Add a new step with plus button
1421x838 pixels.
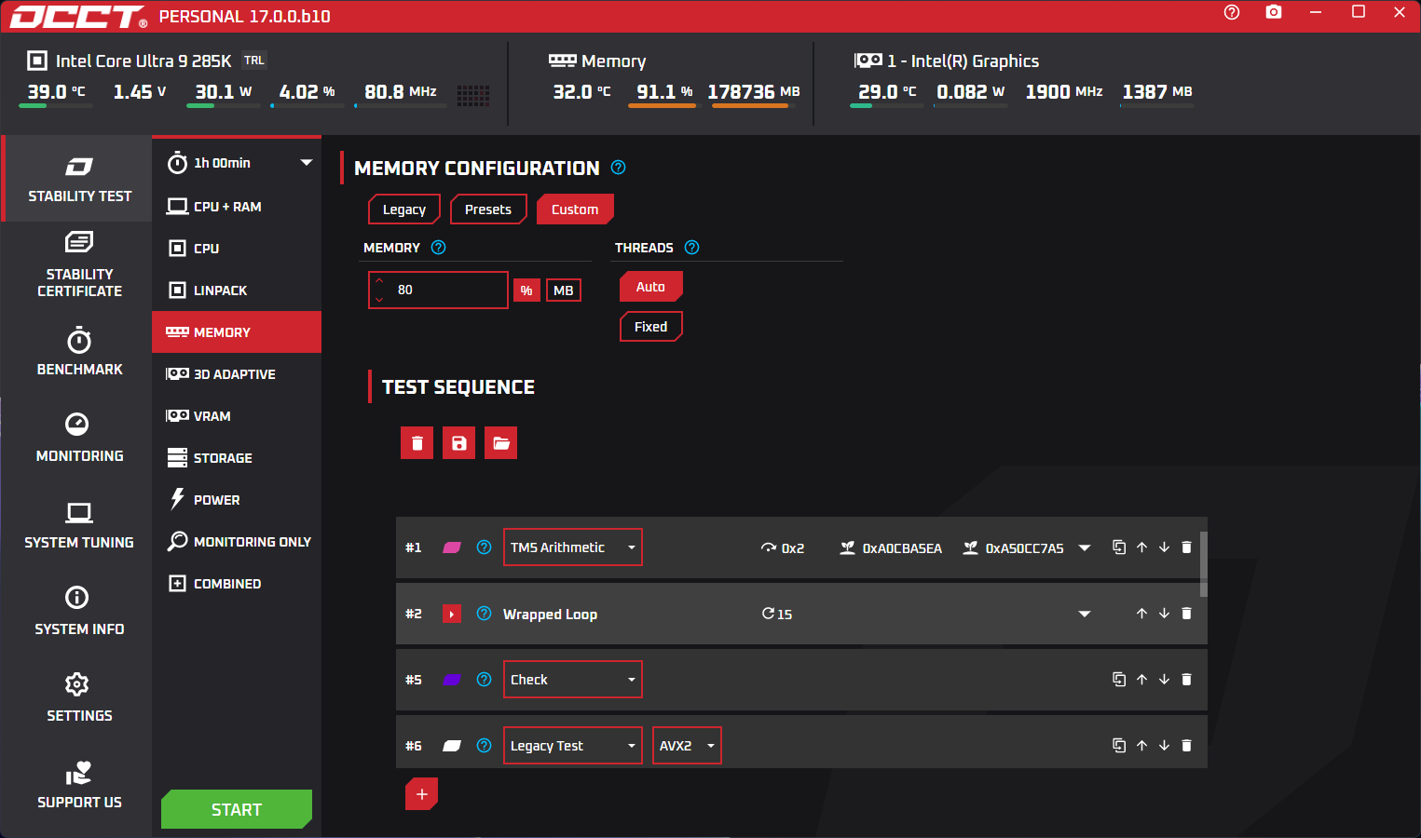[421, 794]
